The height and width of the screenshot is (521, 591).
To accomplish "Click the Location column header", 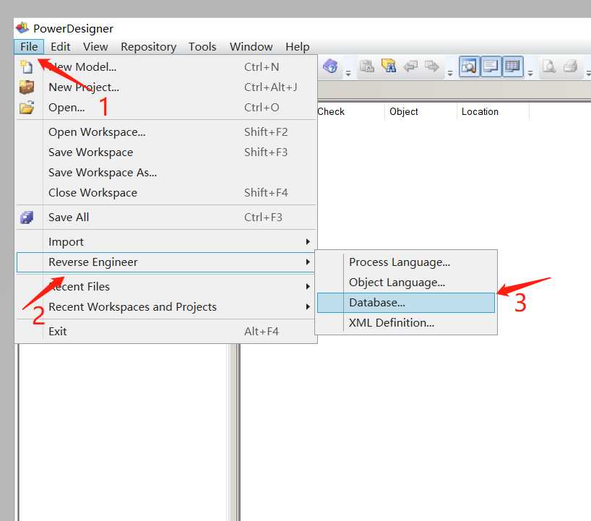I will coord(493,111).
